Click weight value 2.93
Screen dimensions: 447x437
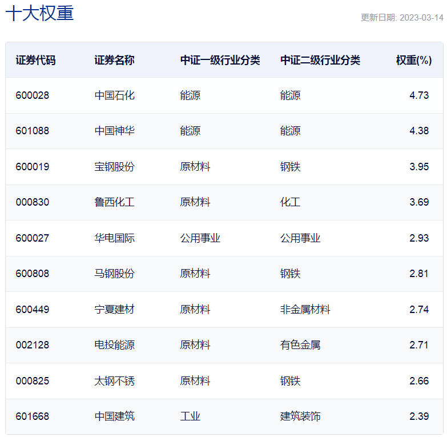(x=419, y=238)
